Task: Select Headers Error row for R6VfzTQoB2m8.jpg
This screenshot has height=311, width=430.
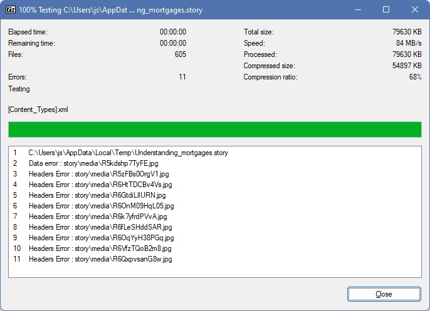Action: point(100,248)
